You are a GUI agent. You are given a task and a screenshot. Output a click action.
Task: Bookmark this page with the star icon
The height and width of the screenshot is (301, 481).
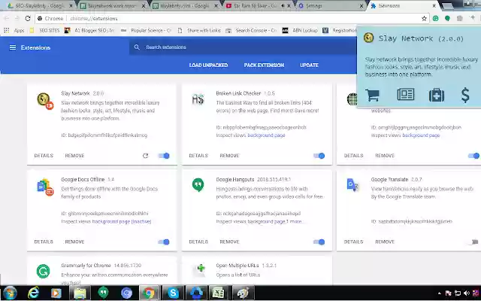(424, 18)
